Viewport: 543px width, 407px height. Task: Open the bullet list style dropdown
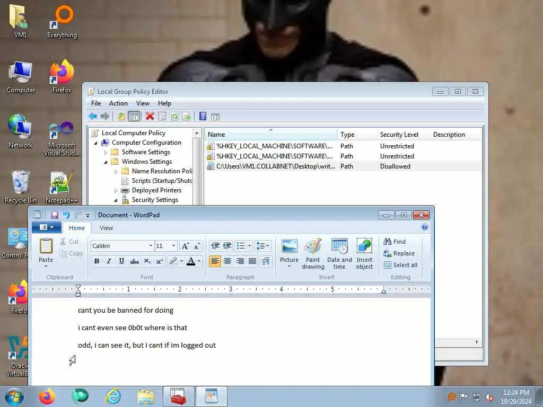[x=249, y=246]
